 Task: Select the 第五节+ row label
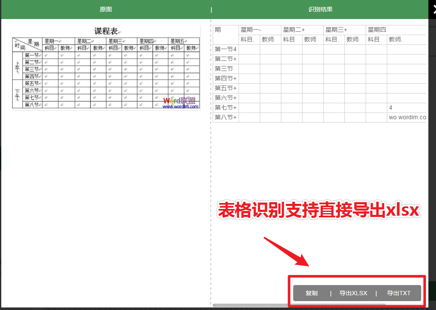(x=226, y=88)
